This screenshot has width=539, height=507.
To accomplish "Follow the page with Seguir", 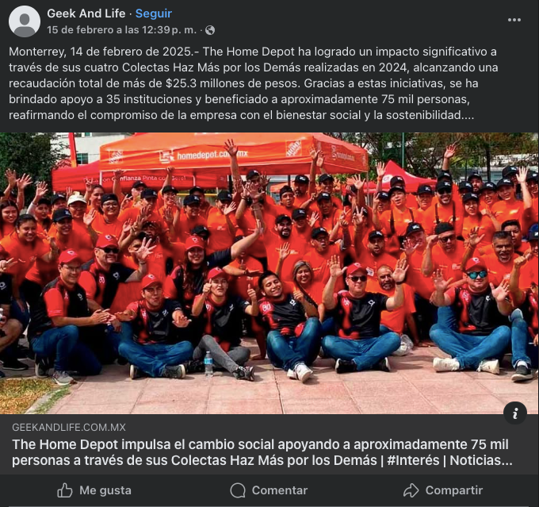I will point(153,13).
